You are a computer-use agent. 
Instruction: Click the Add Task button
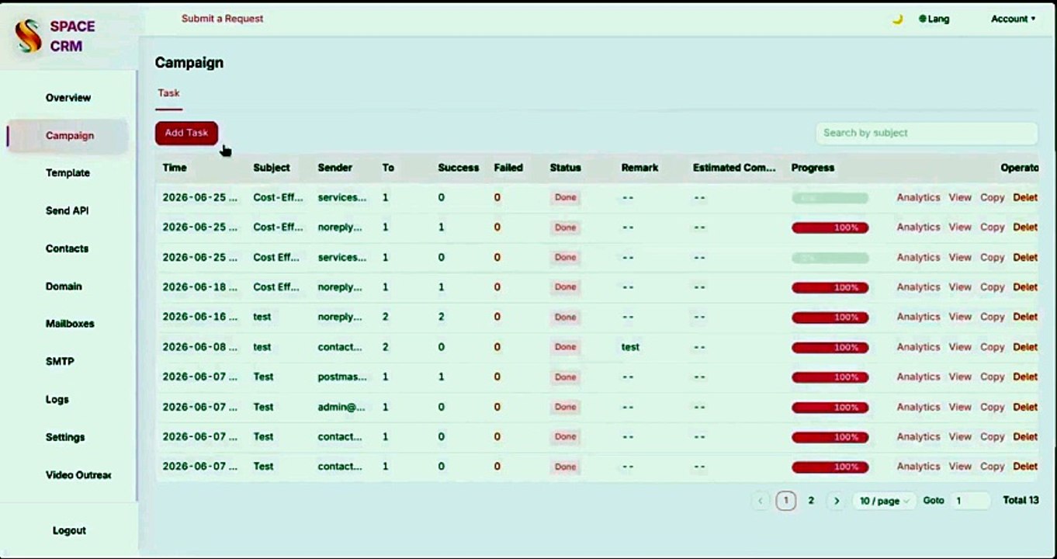point(186,133)
